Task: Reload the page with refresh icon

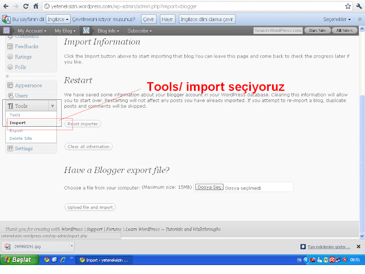Action: pos(26,6)
